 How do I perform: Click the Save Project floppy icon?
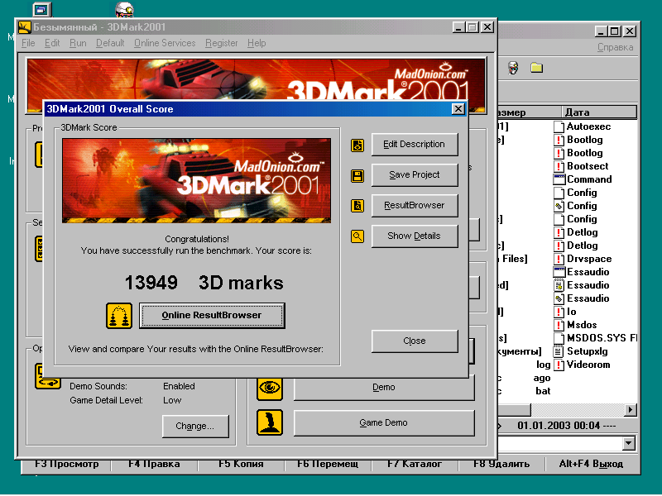(x=357, y=176)
